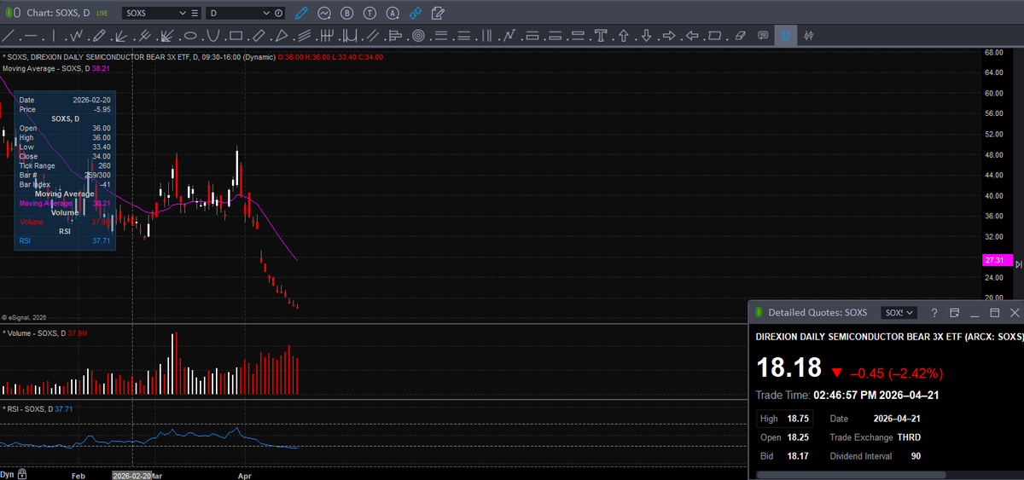The image size is (1024, 480).
Task: Open Detailed Quotes window options icon
Action: coord(955,313)
